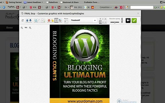Toggle bold text formatting

tap(100, 19)
